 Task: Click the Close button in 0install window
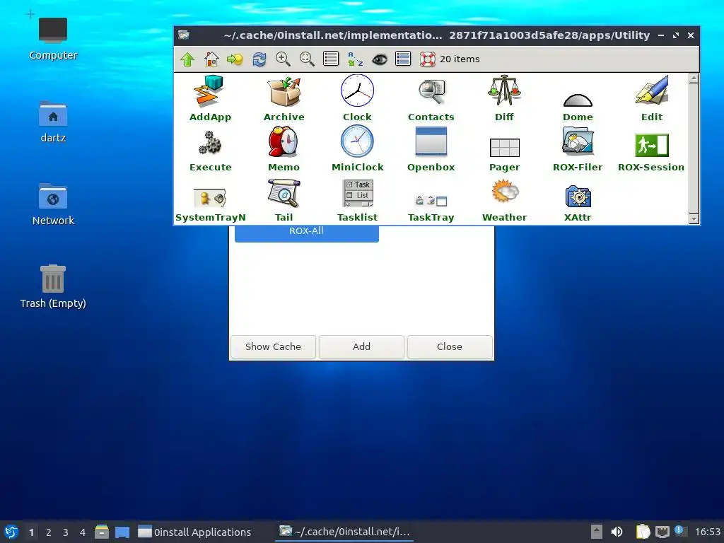coord(450,346)
